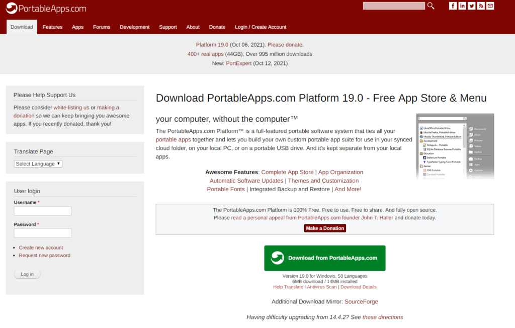The height and width of the screenshot is (328, 515).
Task: Open the portable apps link in description
Action: 173,140
